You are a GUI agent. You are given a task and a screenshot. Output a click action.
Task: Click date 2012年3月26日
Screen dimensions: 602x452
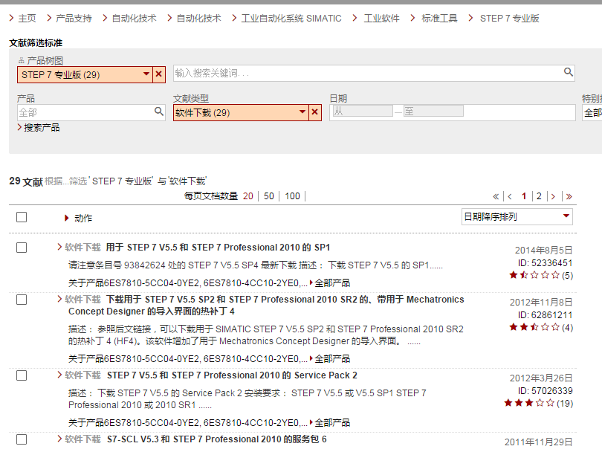click(x=541, y=378)
